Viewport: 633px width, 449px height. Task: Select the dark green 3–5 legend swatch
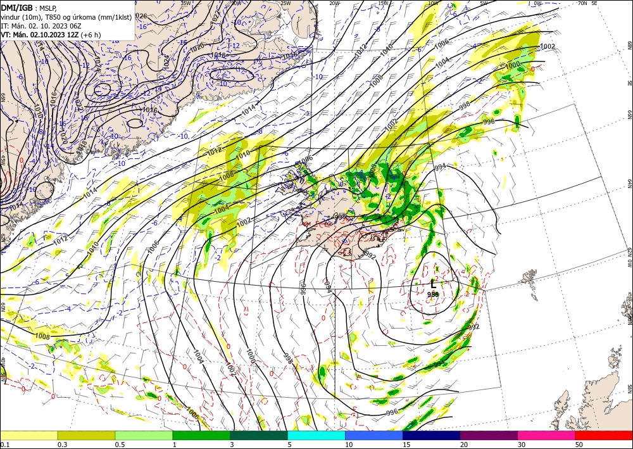tap(259, 435)
